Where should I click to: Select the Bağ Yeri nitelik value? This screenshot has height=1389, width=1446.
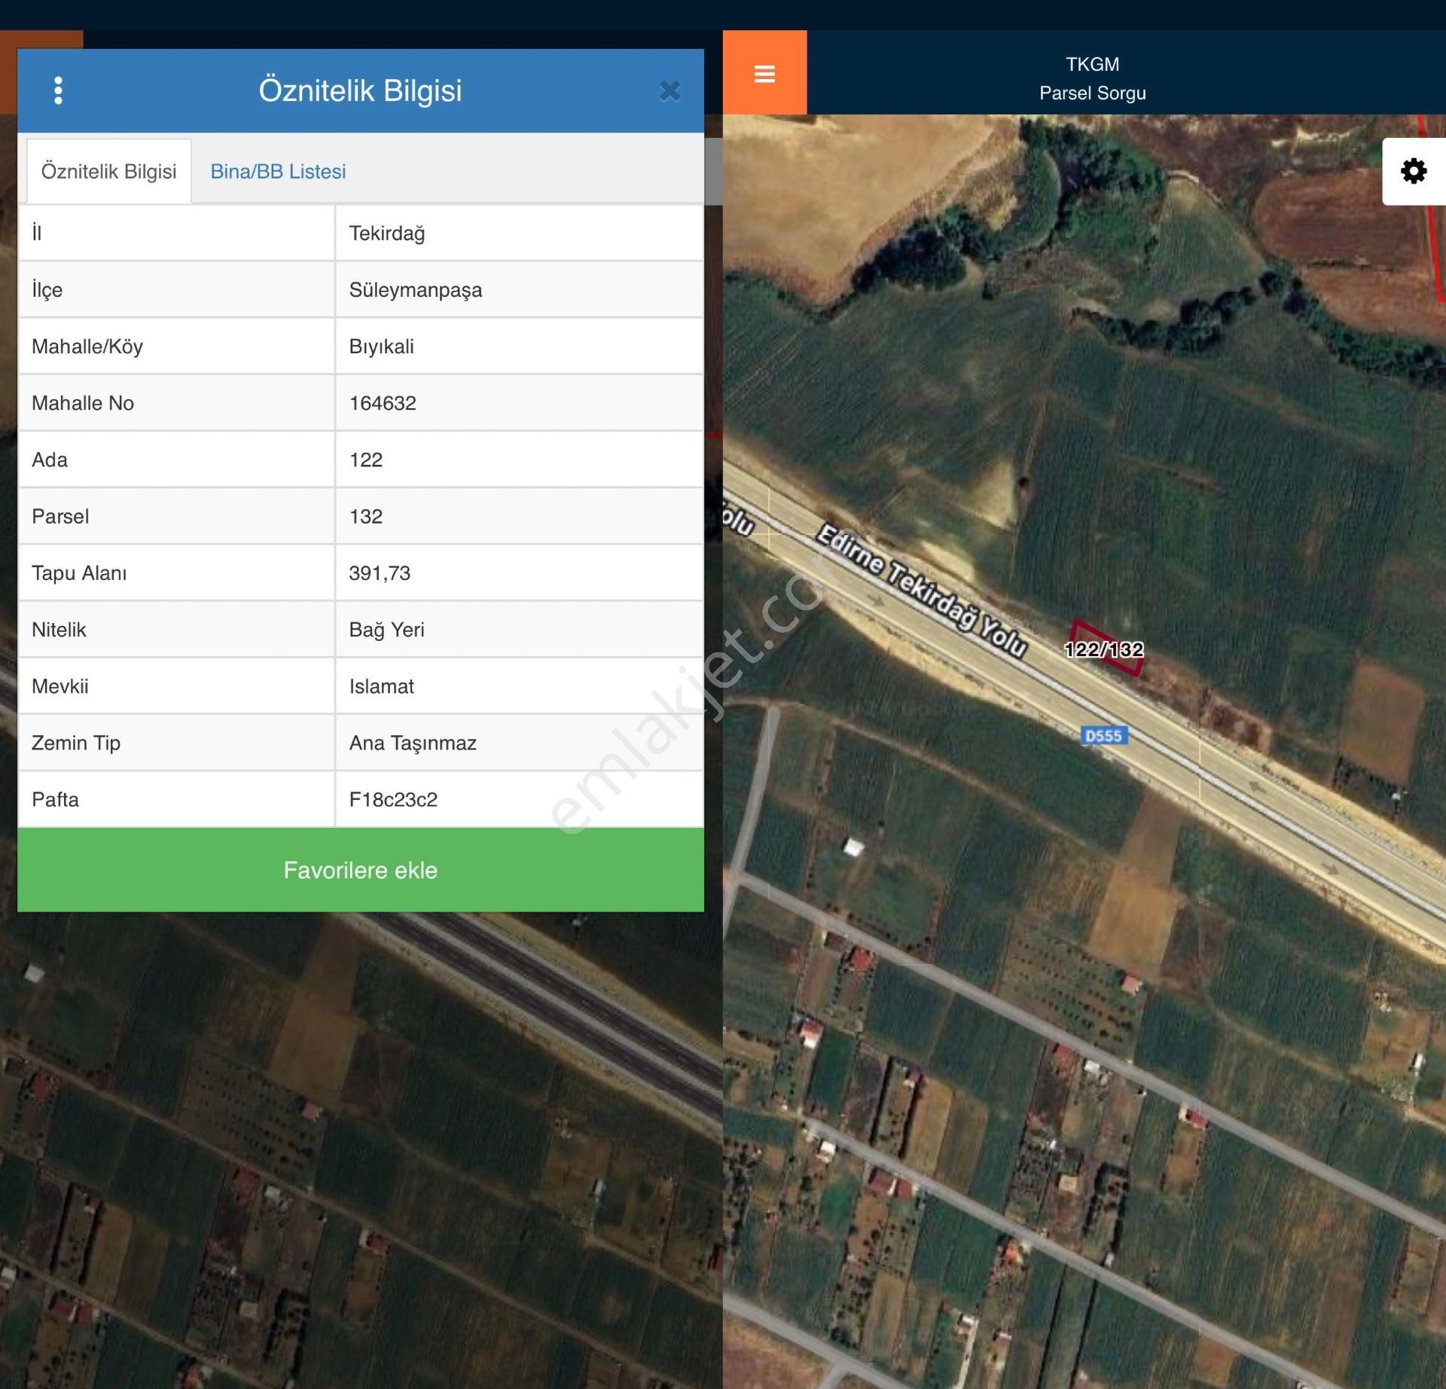(x=387, y=630)
